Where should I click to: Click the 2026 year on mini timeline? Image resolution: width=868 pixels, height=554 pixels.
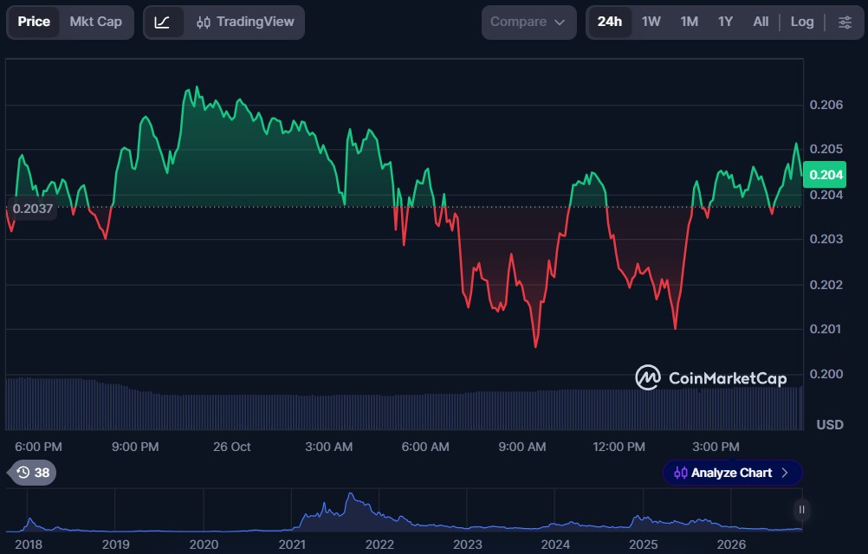coord(731,544)
